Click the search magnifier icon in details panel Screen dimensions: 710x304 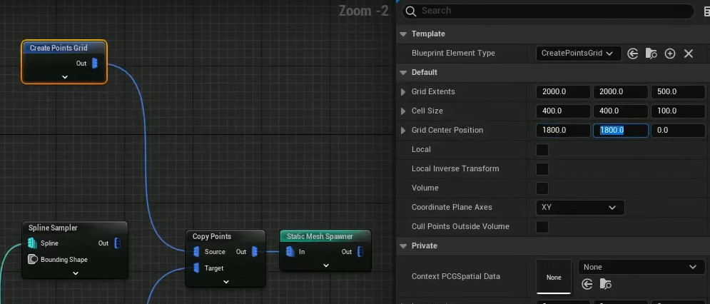[411, 11]
